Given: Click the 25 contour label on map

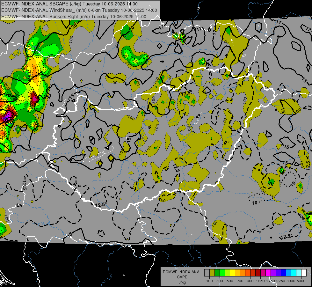Looking at the screenshot, I should click(74, 26).
